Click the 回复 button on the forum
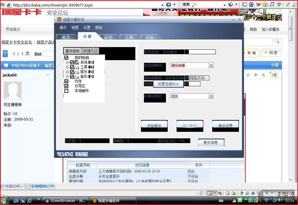This screenshot has height=205, width=298. tap(271, 53)
